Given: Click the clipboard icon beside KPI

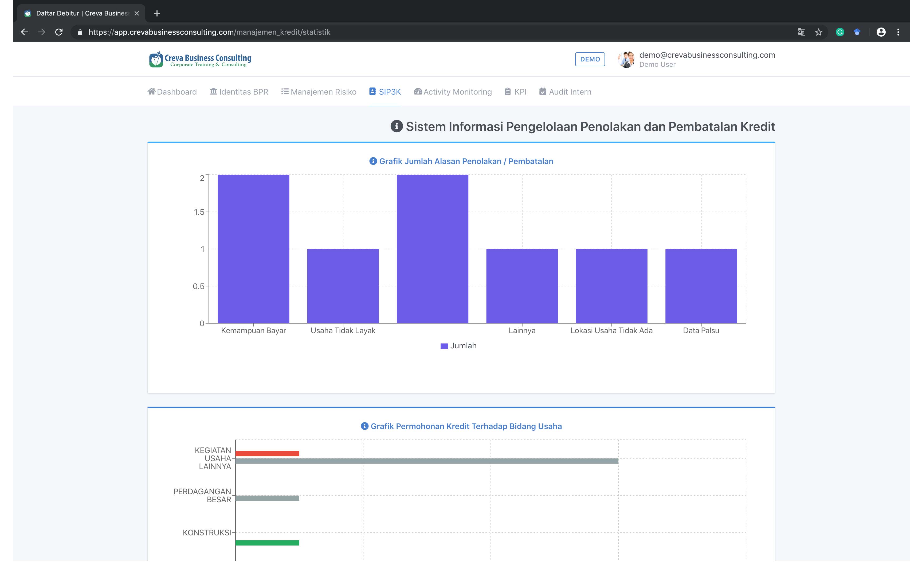Looking at the screenshot, I should 508,92.
